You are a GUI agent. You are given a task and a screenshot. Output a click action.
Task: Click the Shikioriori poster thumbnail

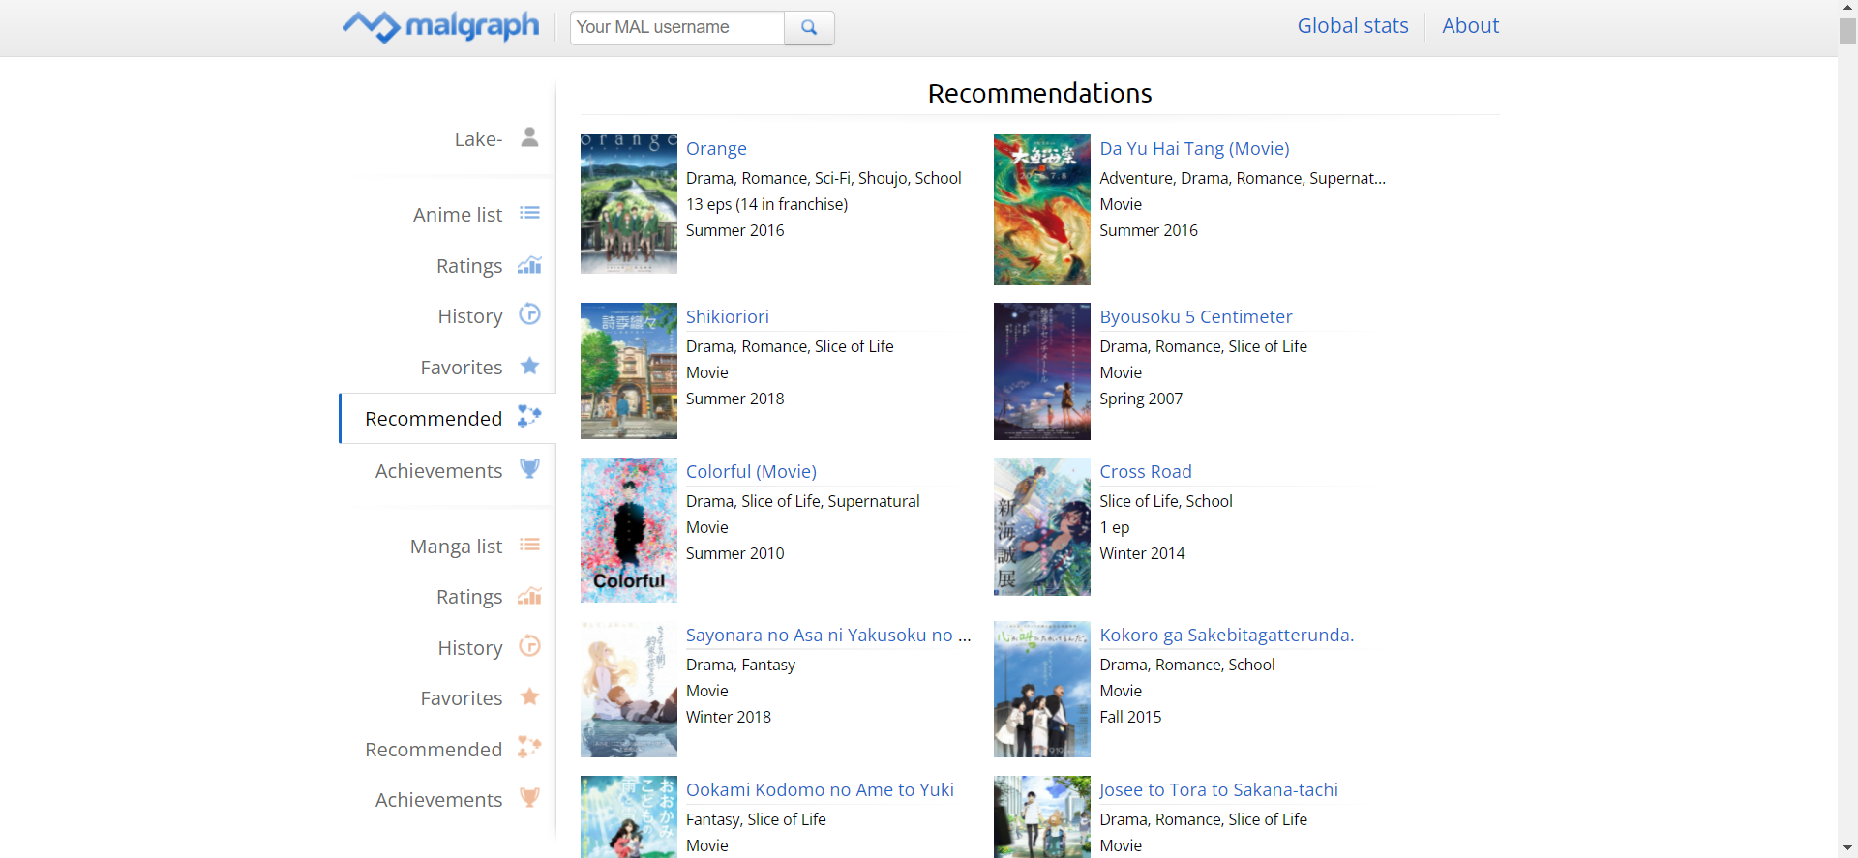629,371
